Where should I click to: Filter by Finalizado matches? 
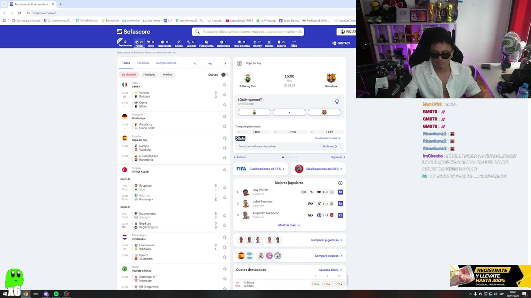(149, 74)
